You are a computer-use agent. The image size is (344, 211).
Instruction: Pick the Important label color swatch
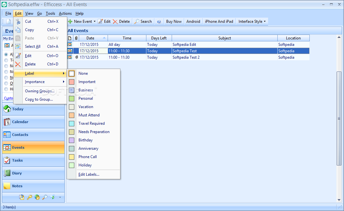[x=71, y=82]
